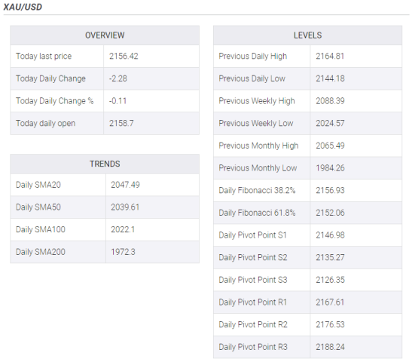
Task: Click the Today daily open value 2158.7
Action: click(121, 123)
